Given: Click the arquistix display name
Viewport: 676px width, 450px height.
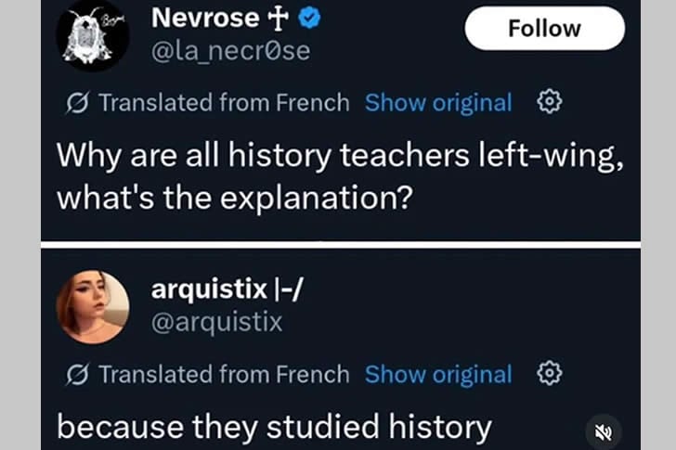Looking at the screenshot, I should (x=207, y=289).
